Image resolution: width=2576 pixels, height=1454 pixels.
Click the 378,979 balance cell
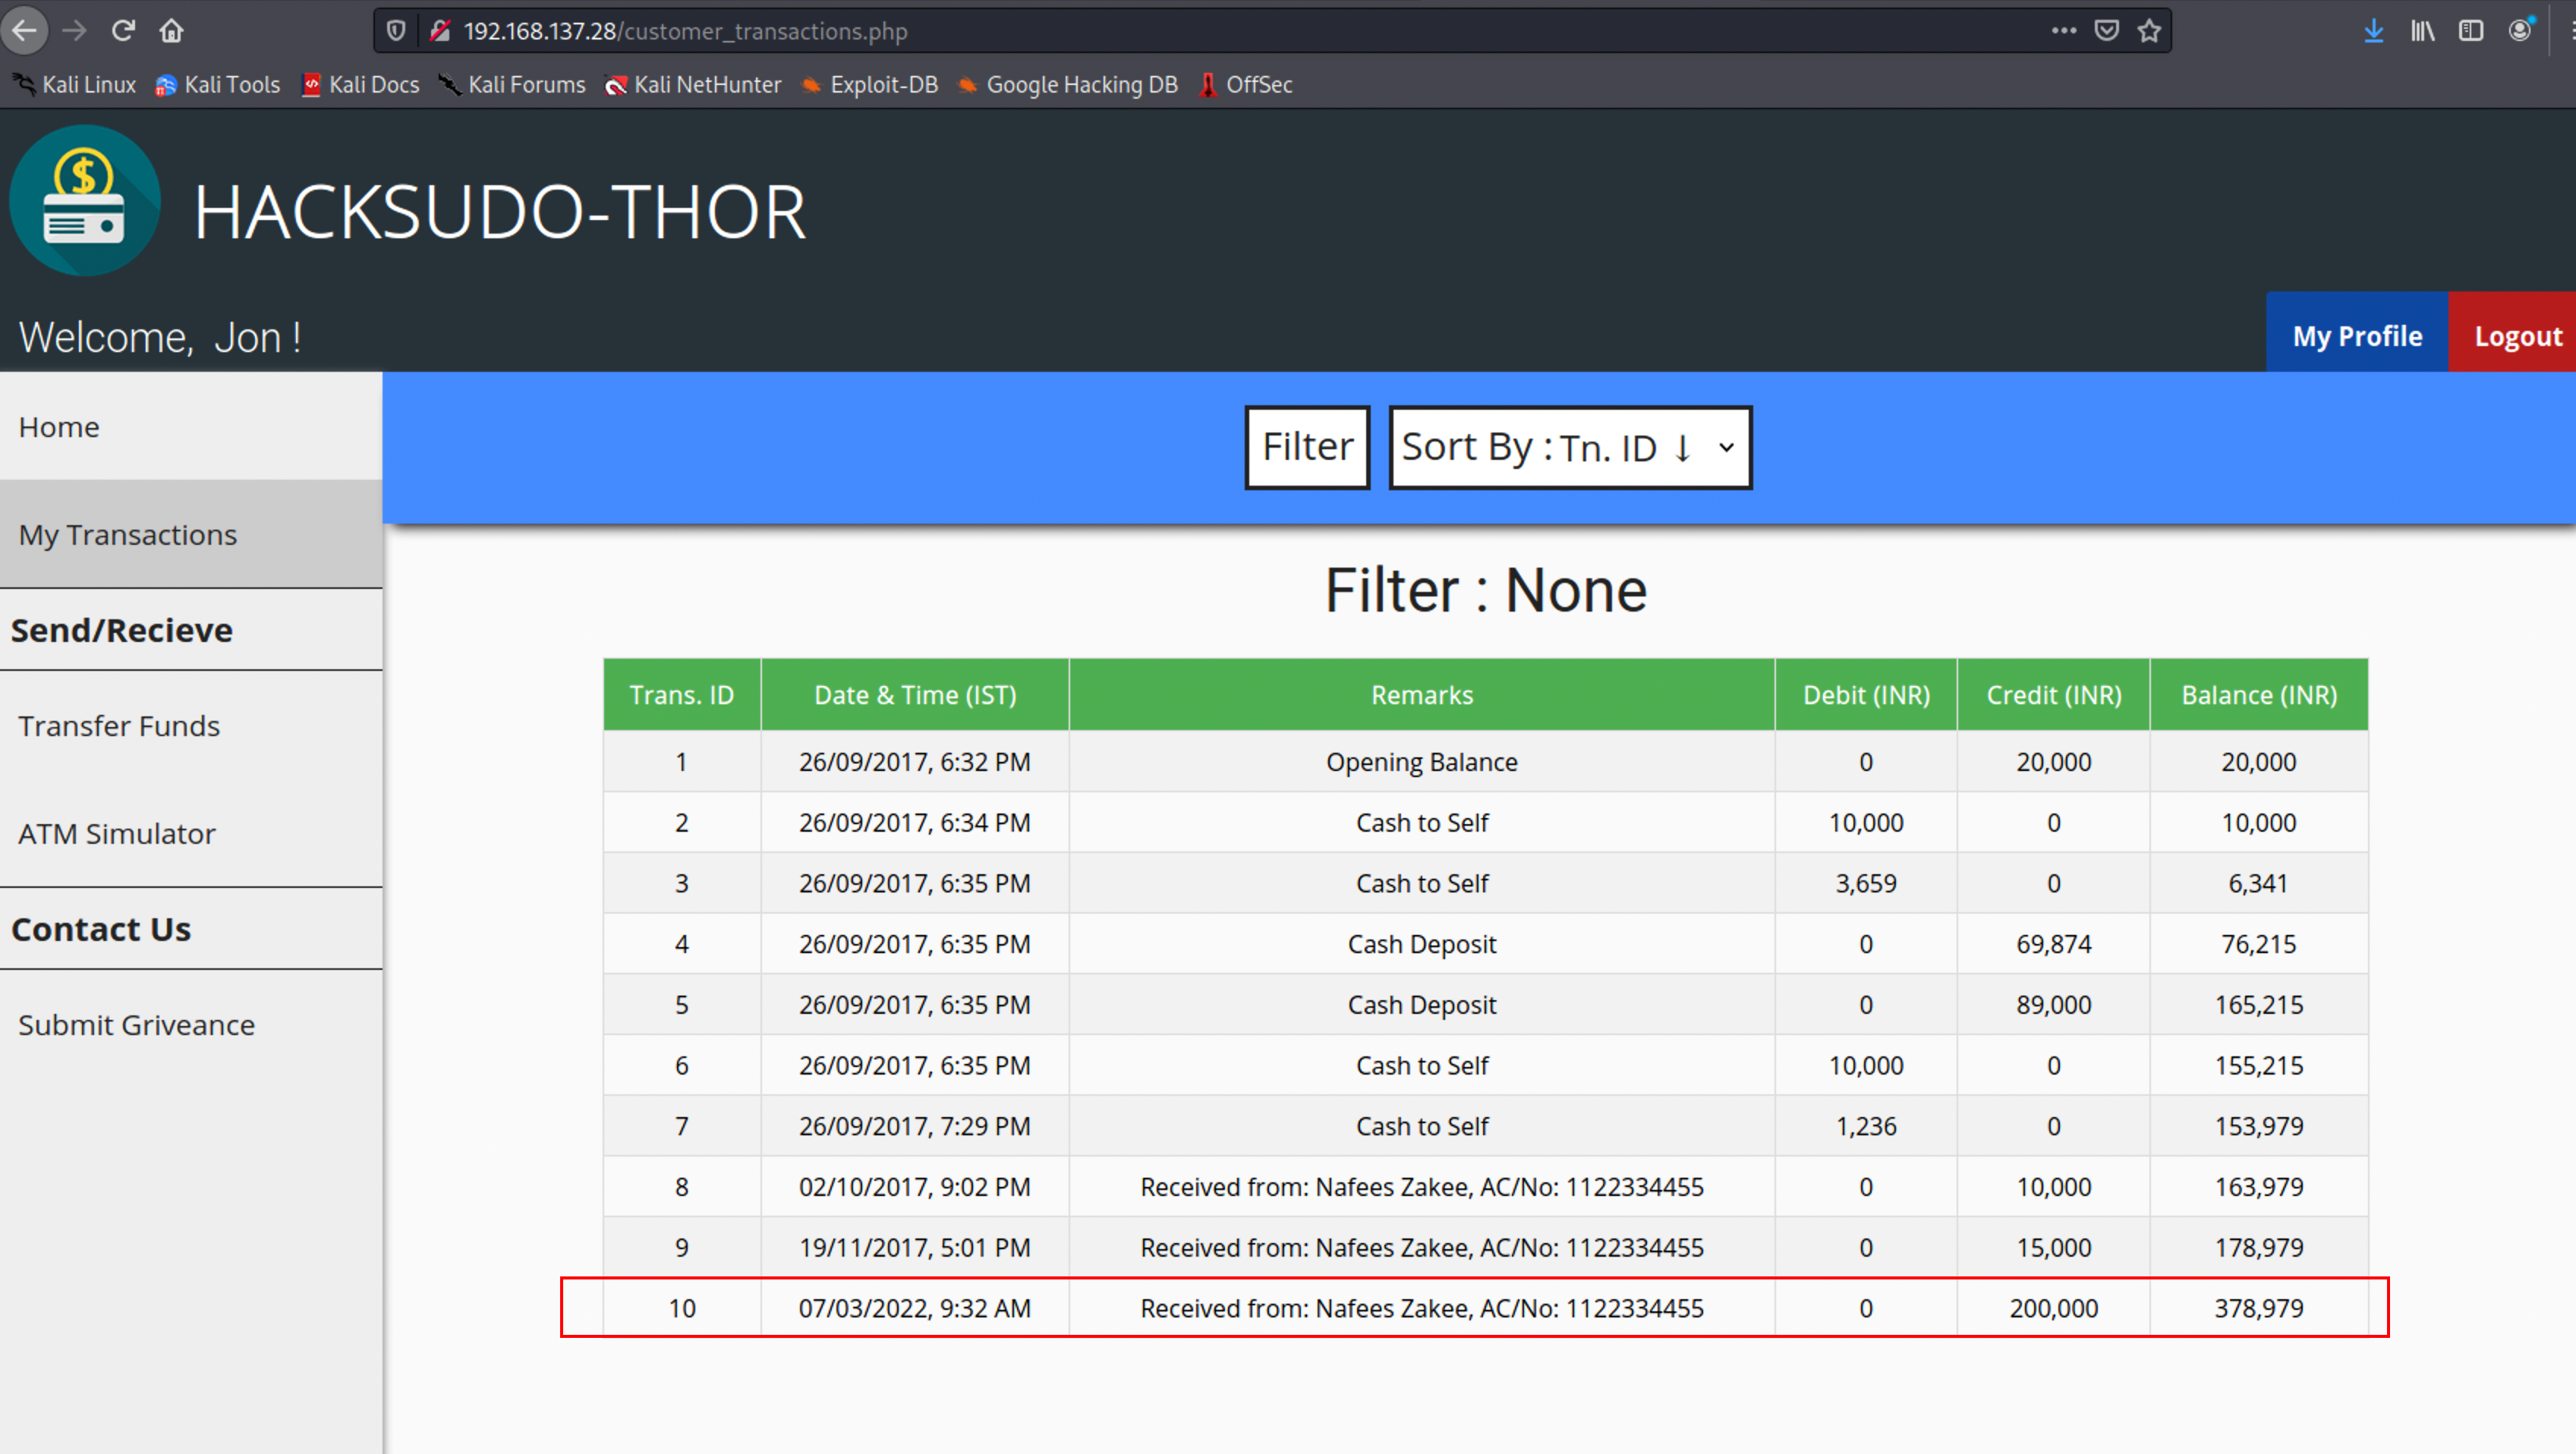coord(2259,1308)
